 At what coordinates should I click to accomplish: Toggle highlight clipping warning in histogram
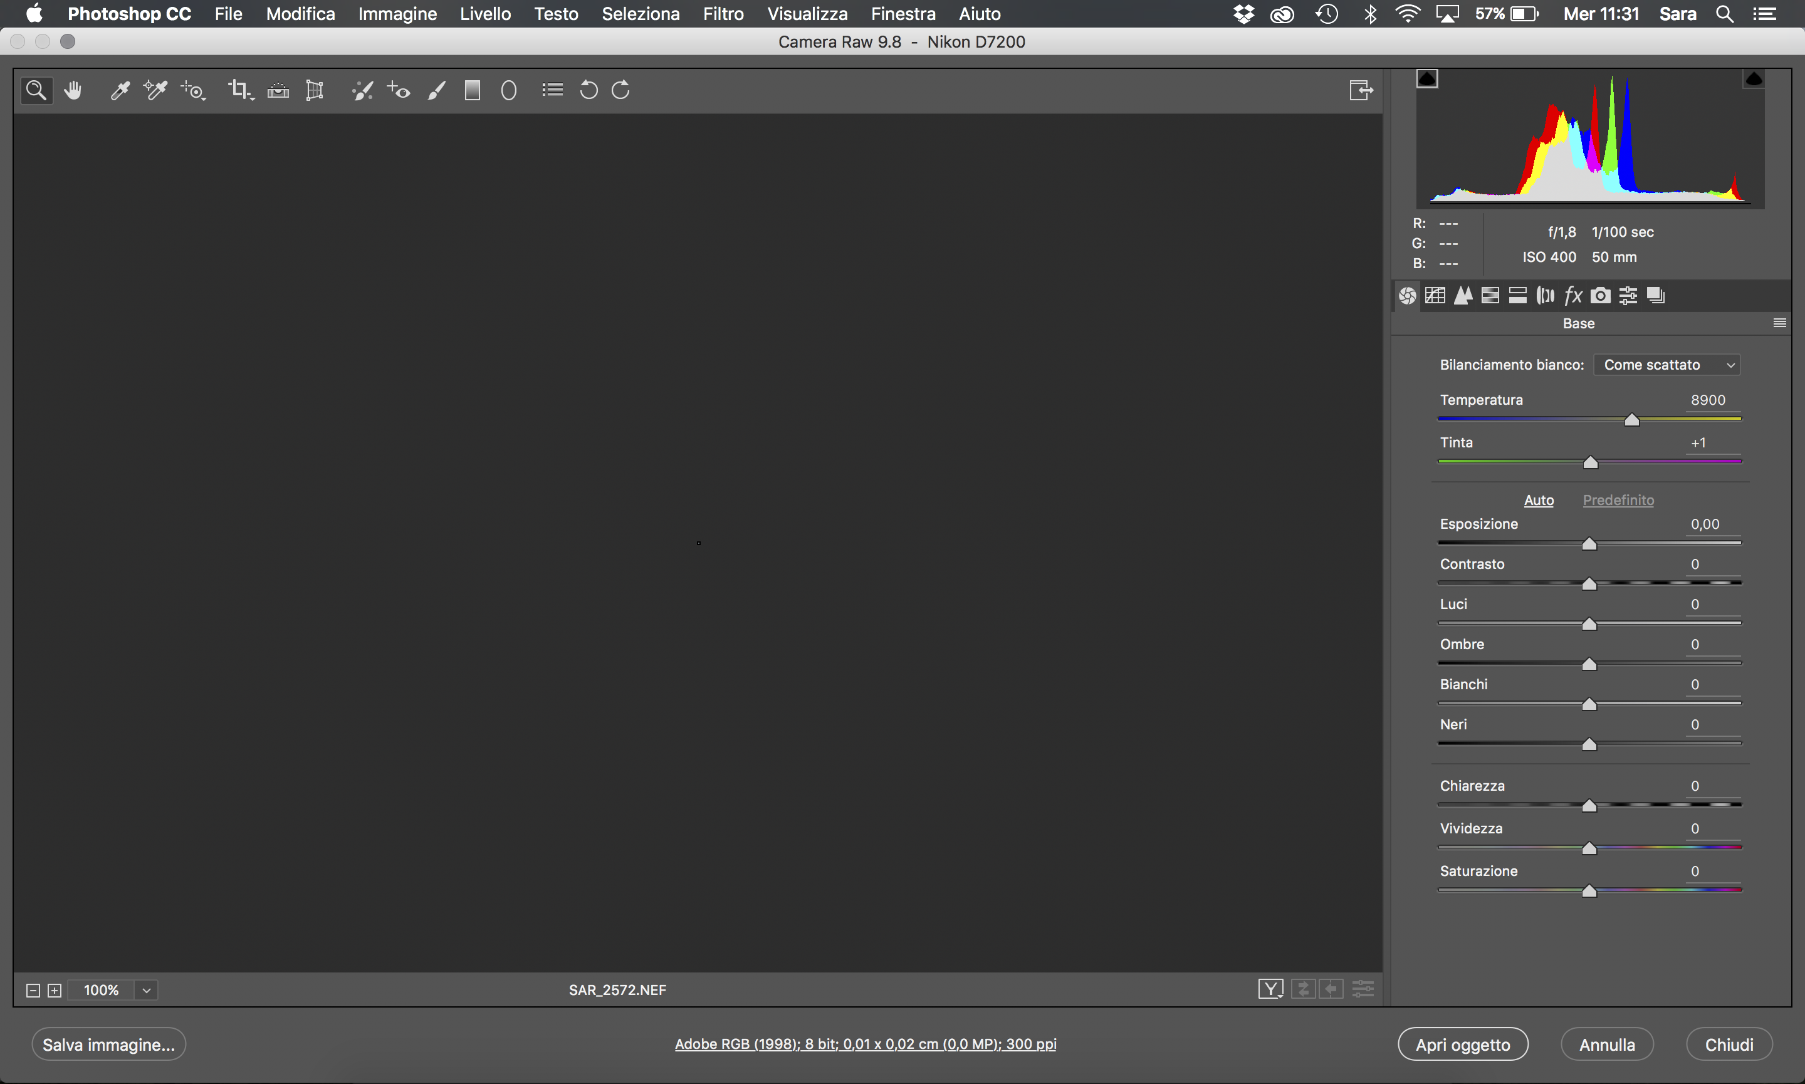(x=1754, y=78)
